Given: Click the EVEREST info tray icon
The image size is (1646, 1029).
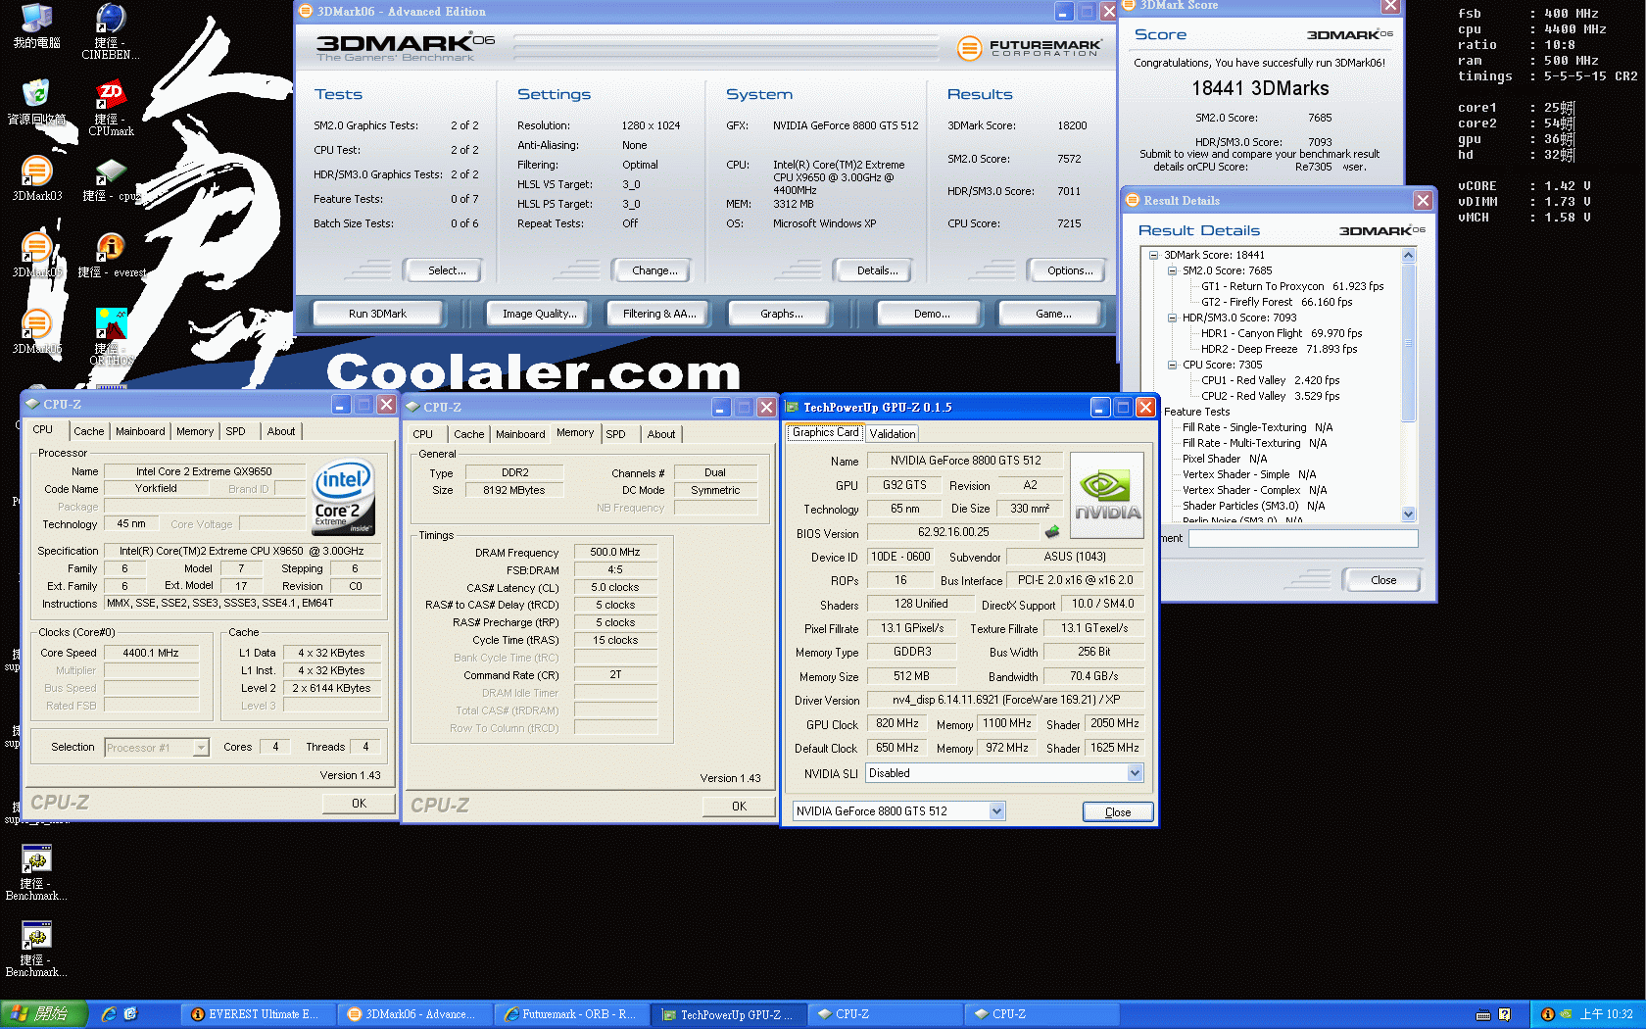Looking at the screenshot, I should [1548, 1014].
